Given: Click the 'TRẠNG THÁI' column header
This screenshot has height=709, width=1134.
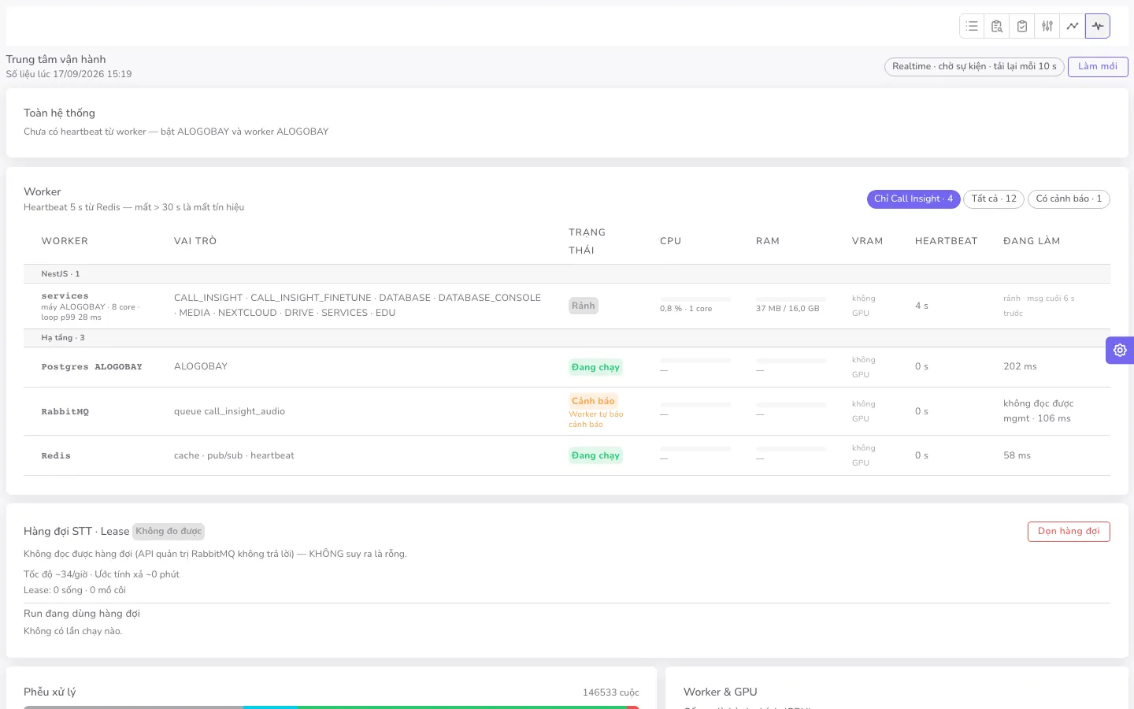Looking at the screenshot, I should (587, 241).
